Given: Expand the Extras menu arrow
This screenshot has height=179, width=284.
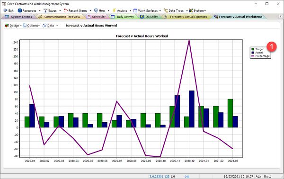Looking at the screenshot, I should (60, 11).
